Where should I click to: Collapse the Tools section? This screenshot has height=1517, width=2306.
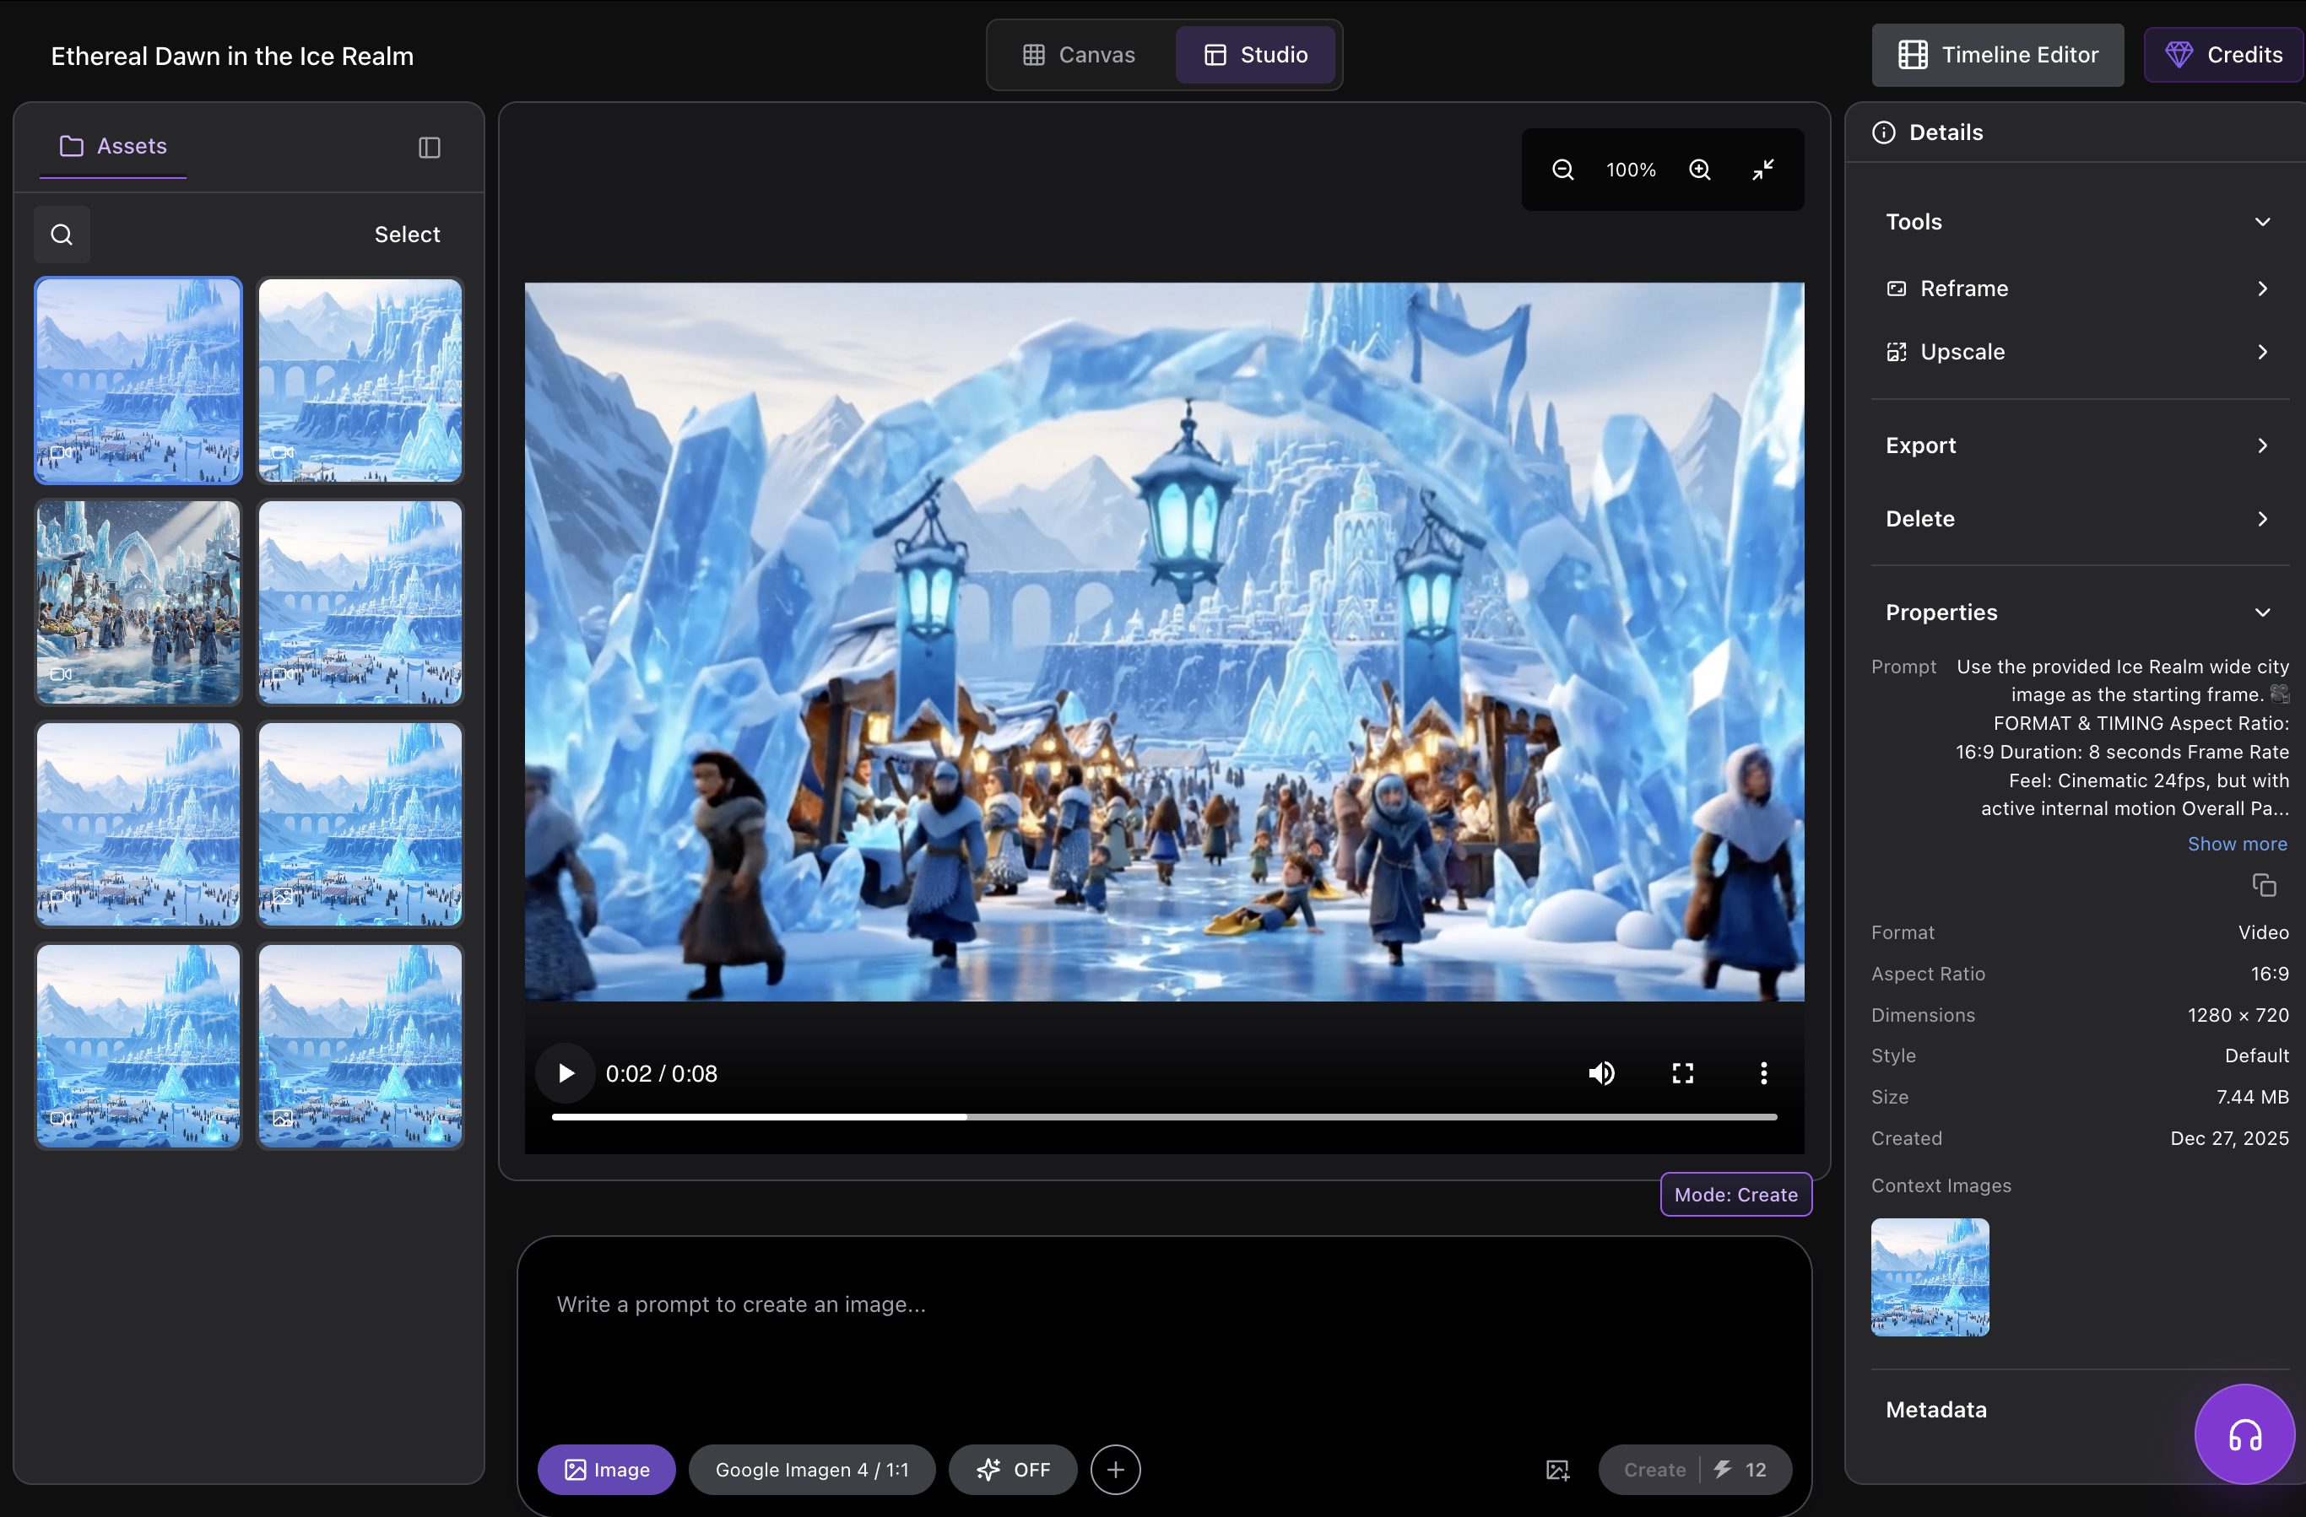(2262, 222)
